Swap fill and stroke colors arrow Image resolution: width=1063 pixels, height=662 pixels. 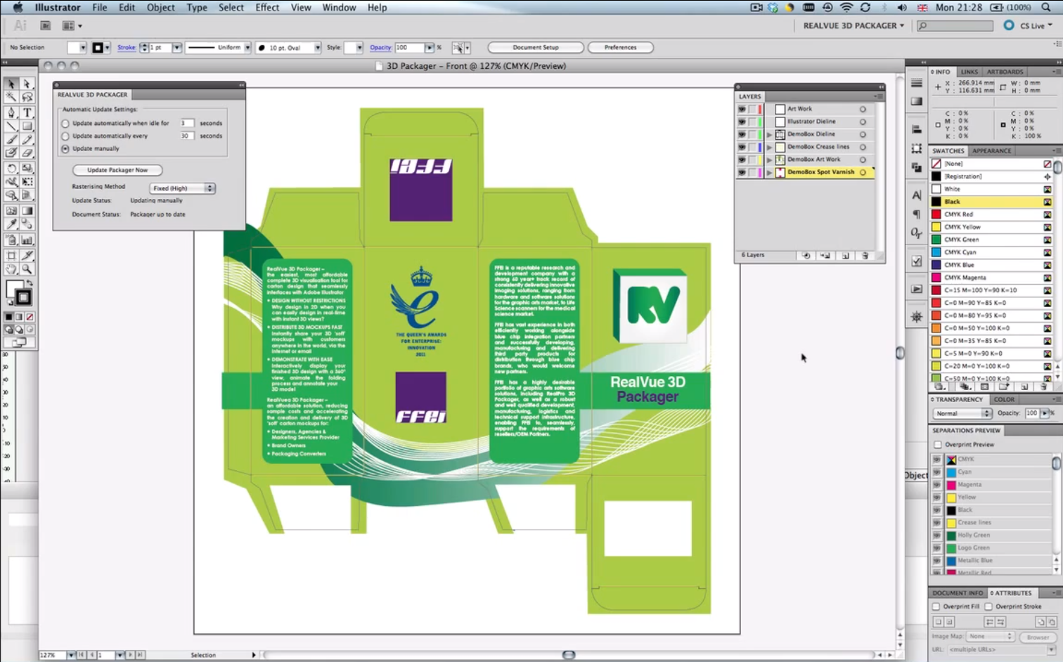30,283
